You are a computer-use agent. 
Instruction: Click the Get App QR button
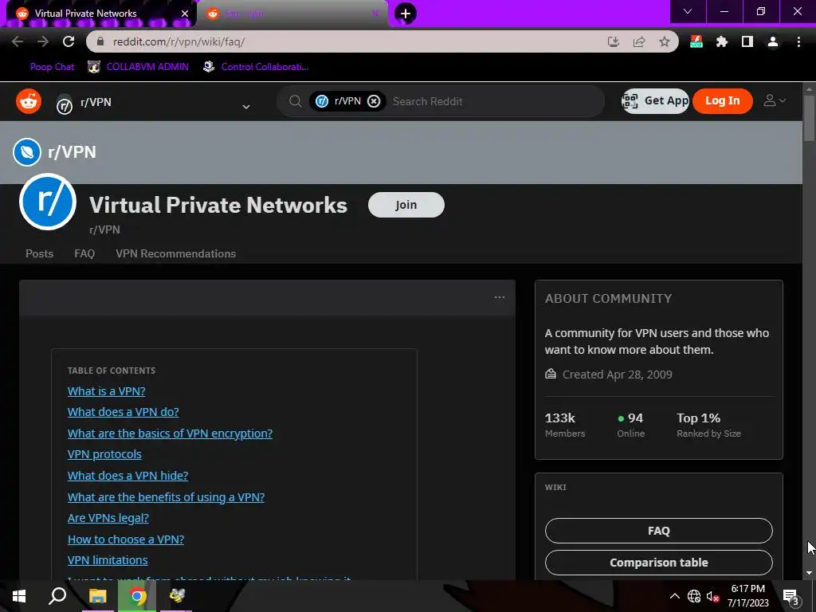(655, 100)
